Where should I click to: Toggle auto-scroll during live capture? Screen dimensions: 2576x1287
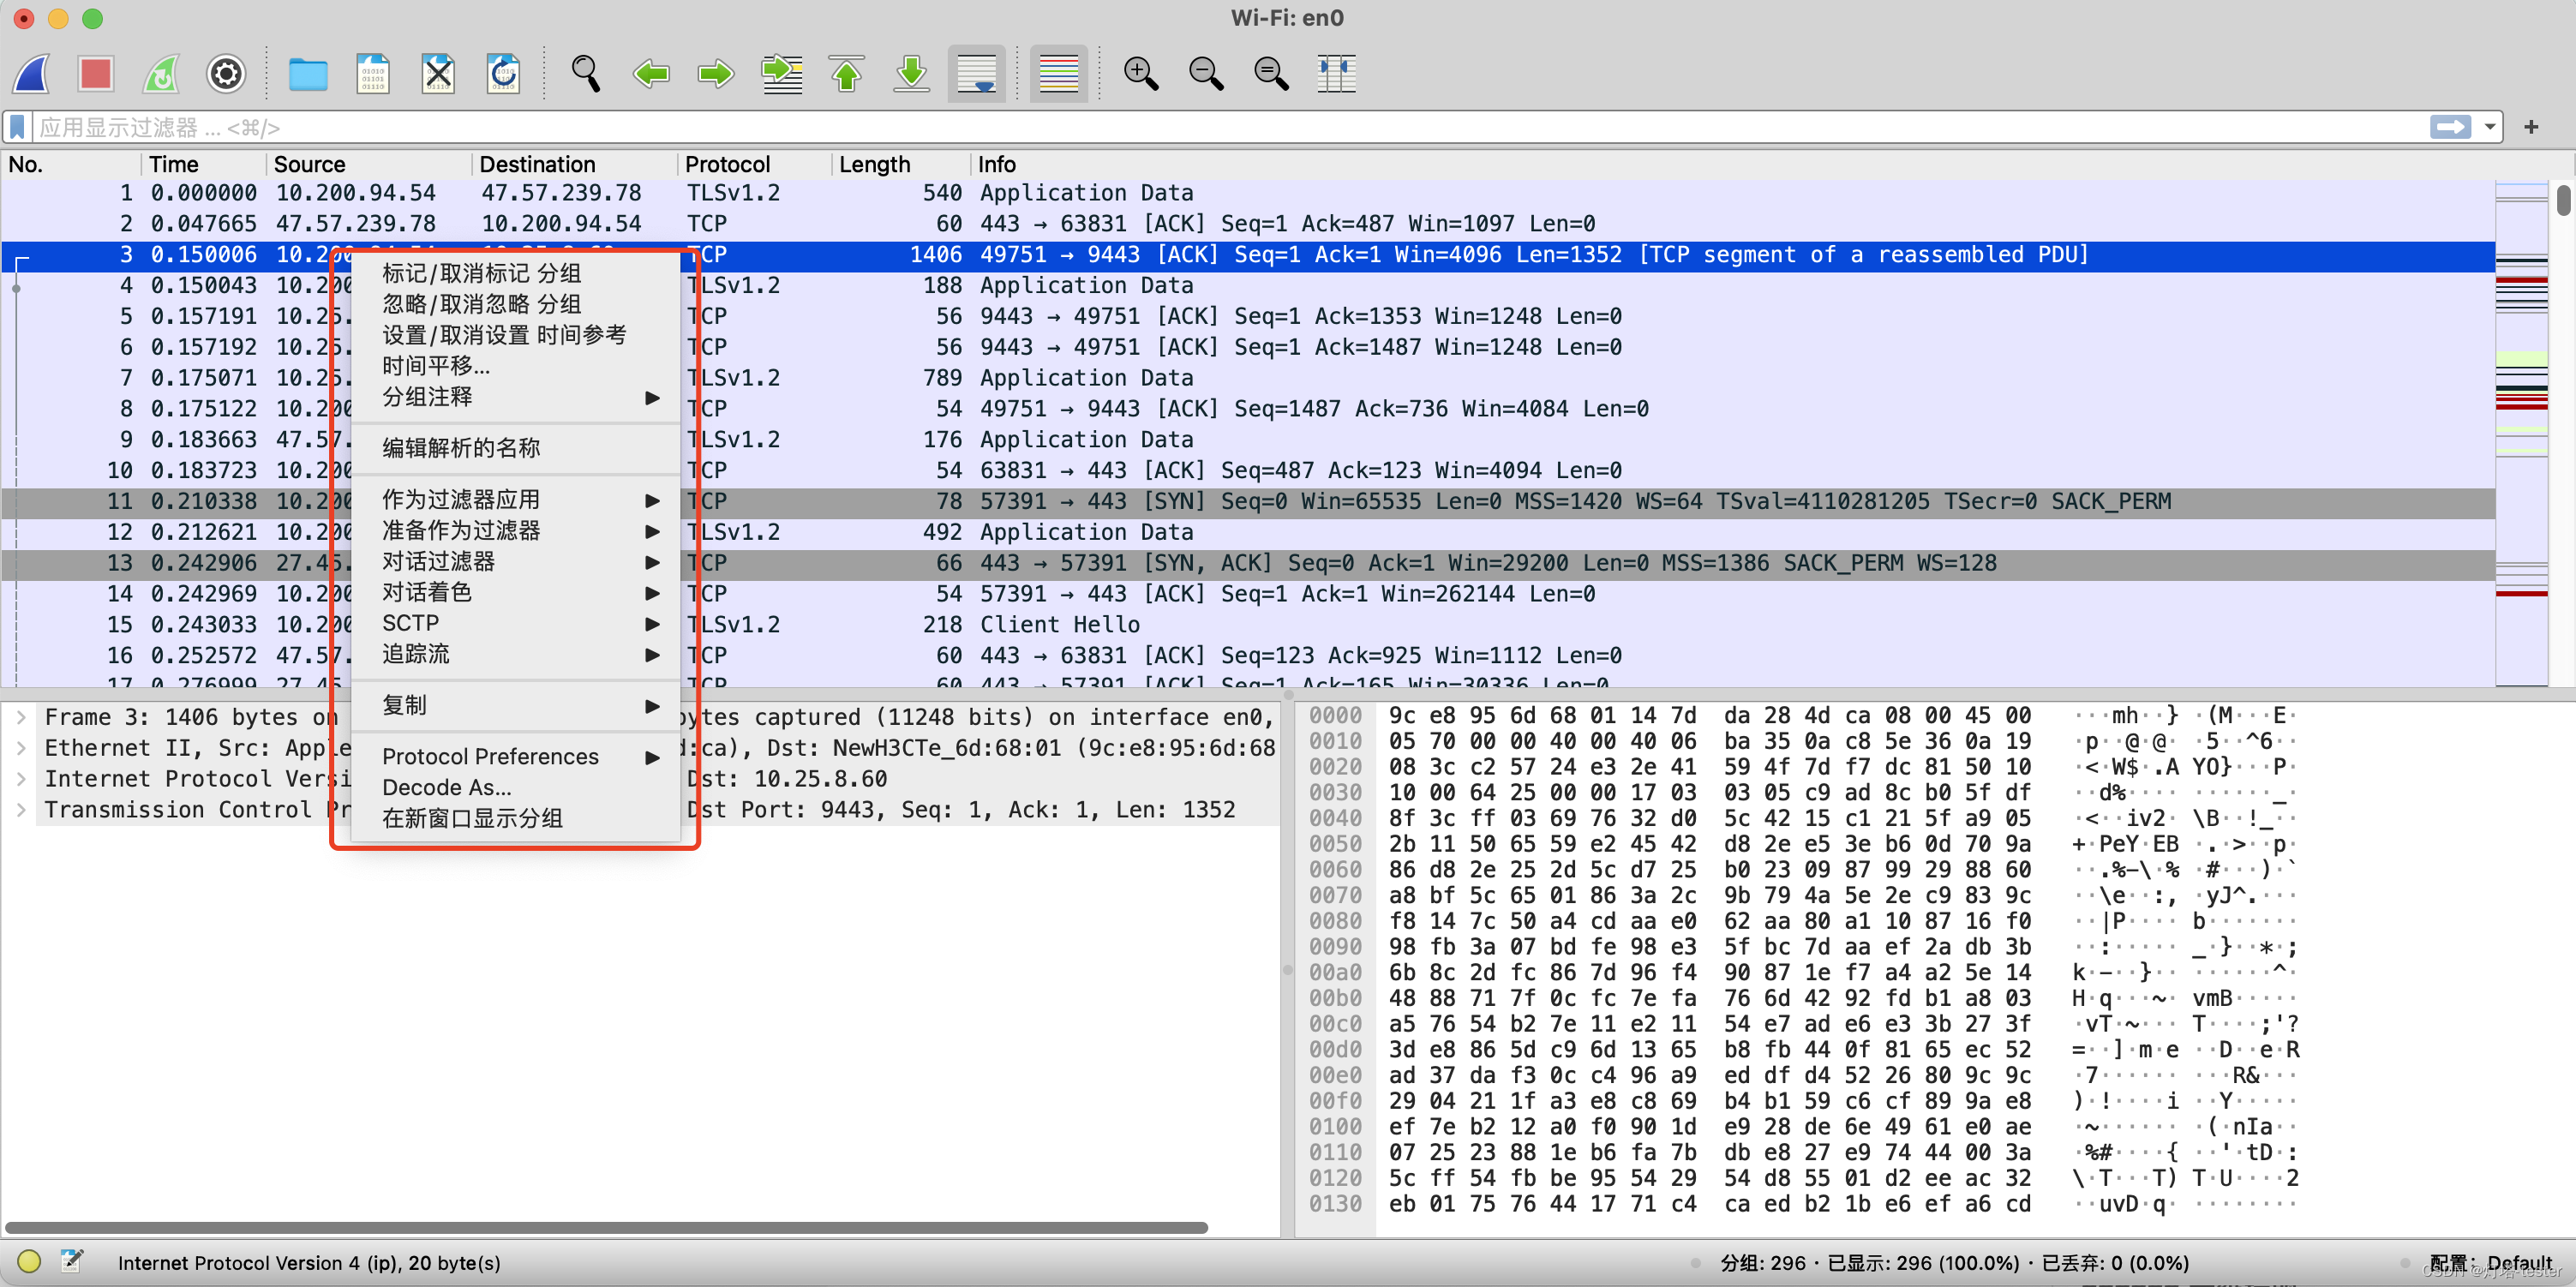point(977,73)
